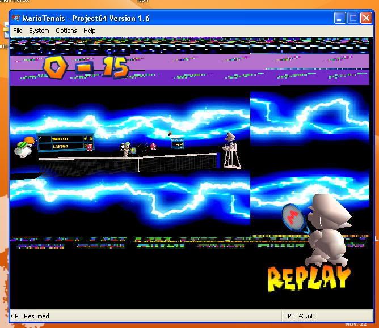Click the MarioTennis window title bar text
This screenshot has width=379, height=328.
pos(86,18)
